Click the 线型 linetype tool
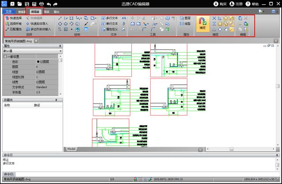282x184 pixels. click(185, 24)
